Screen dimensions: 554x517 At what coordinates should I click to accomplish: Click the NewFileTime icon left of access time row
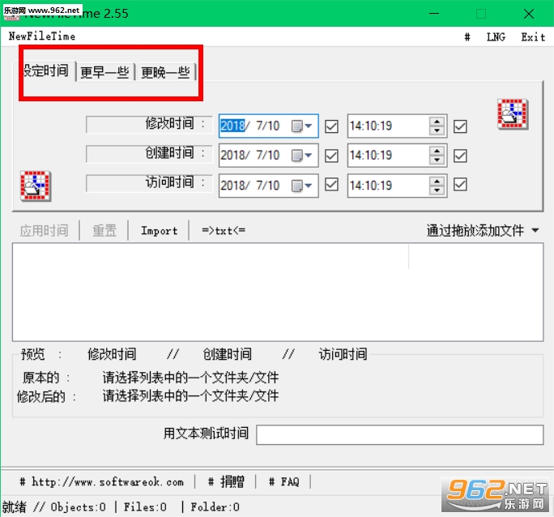tap(36, 186)
